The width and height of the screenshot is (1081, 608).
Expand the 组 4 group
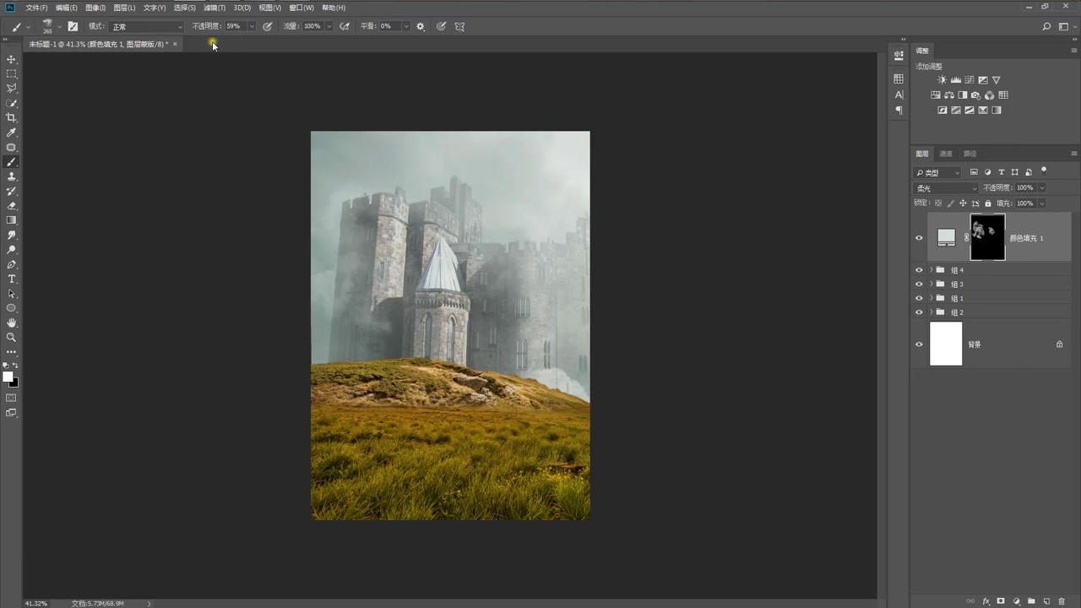coord(932,270)
